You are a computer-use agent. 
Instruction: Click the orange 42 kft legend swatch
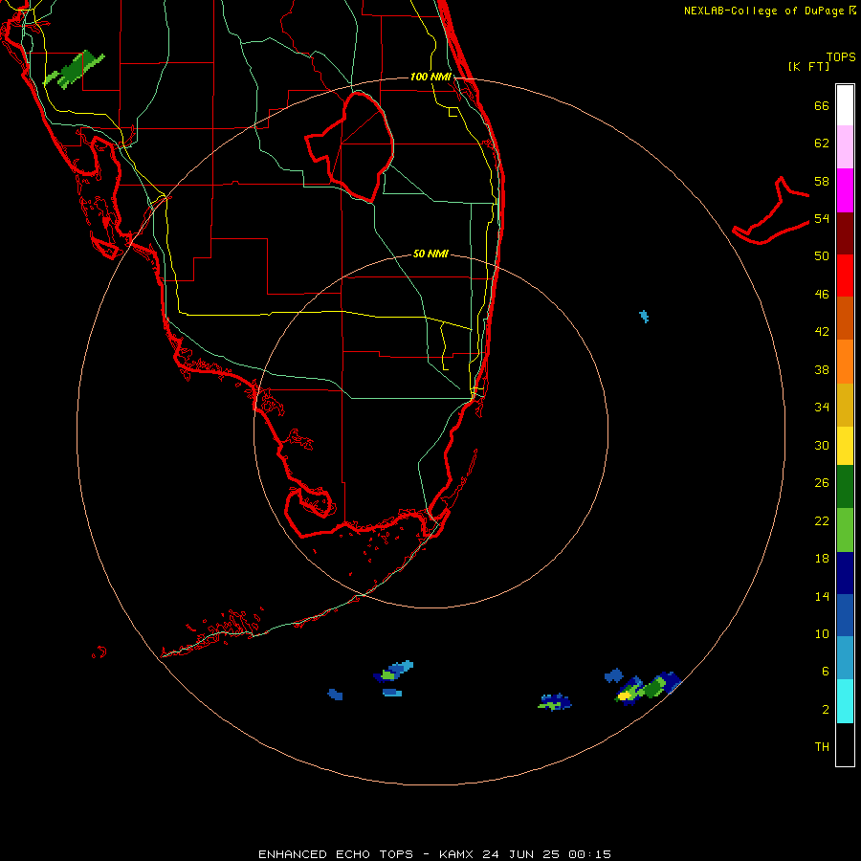click(x=845, y=362)
